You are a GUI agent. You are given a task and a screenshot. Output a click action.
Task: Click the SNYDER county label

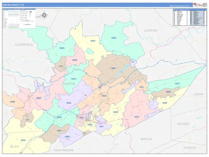183,124
